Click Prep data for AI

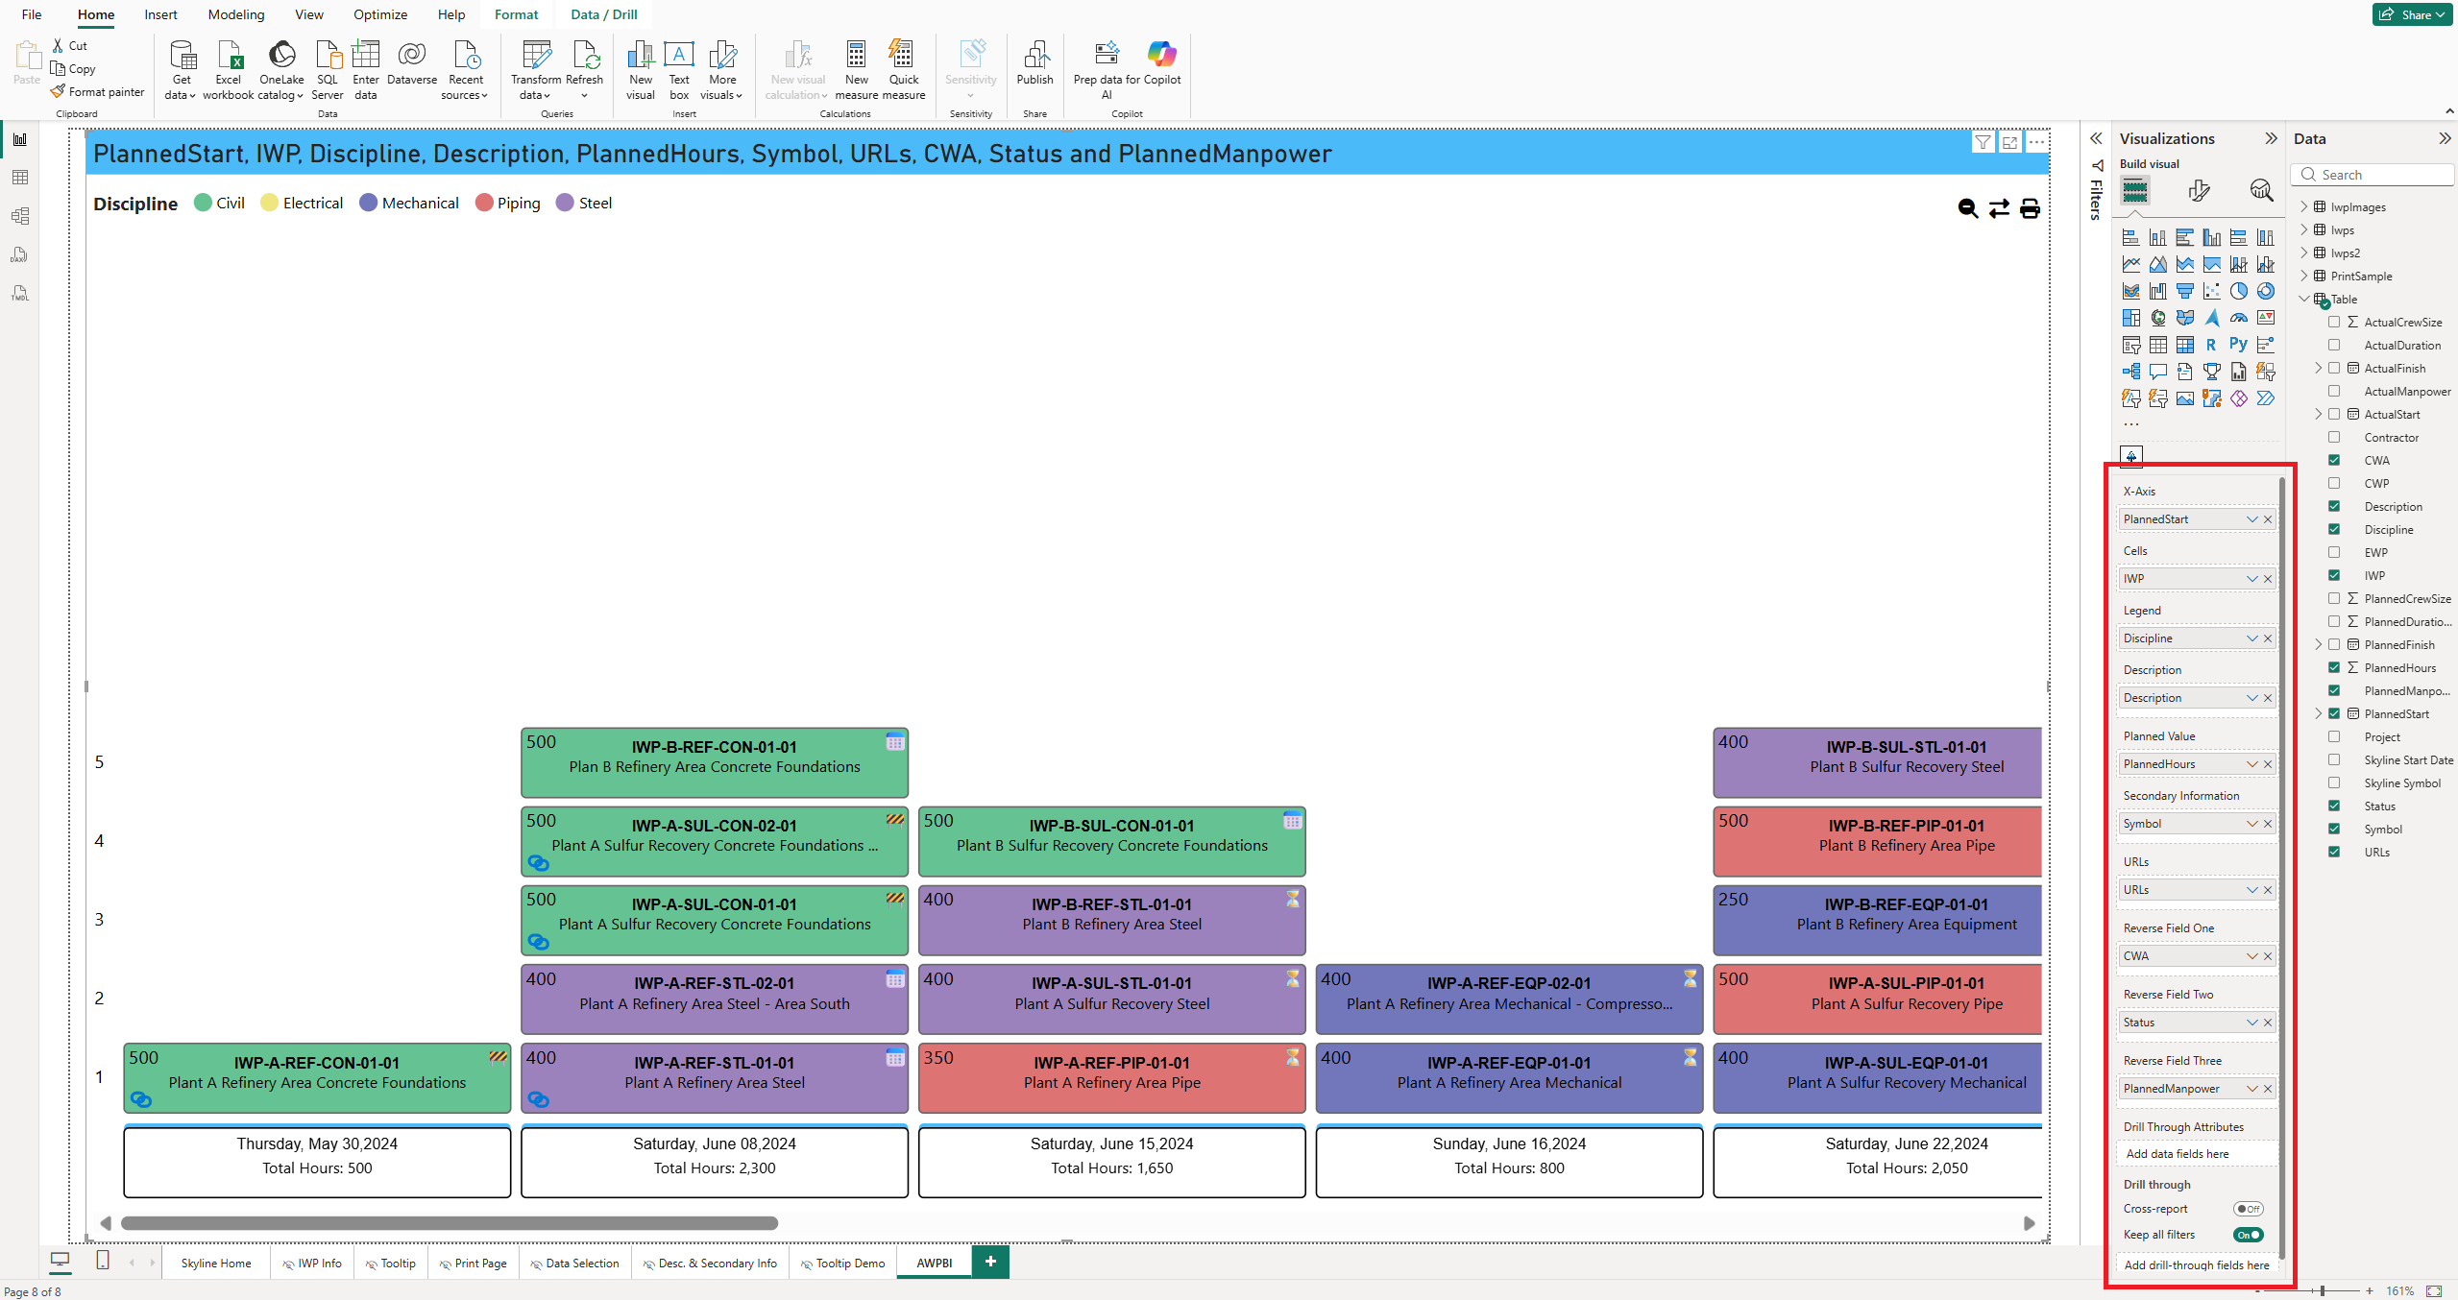pos(1106,69)
